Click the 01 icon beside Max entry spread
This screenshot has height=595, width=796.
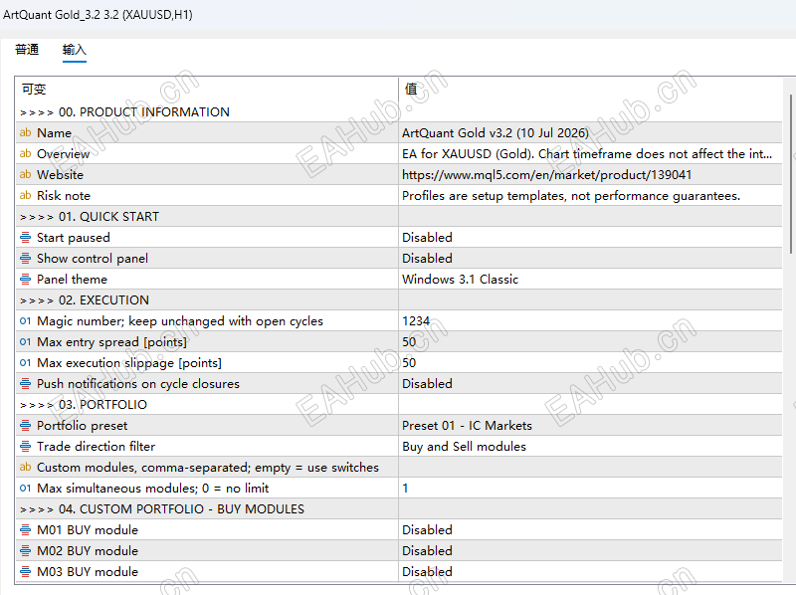(26, 341)
